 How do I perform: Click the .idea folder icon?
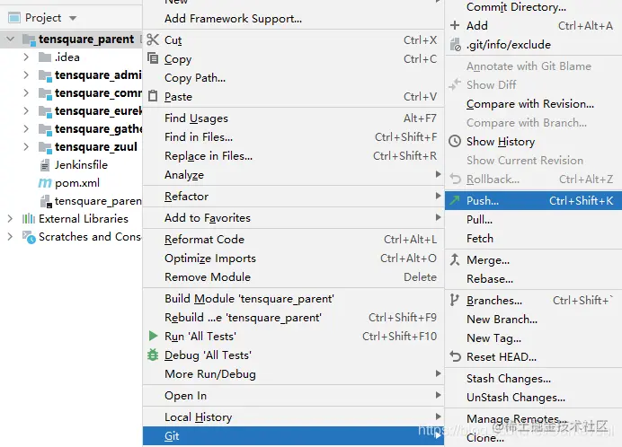point(45,57)
